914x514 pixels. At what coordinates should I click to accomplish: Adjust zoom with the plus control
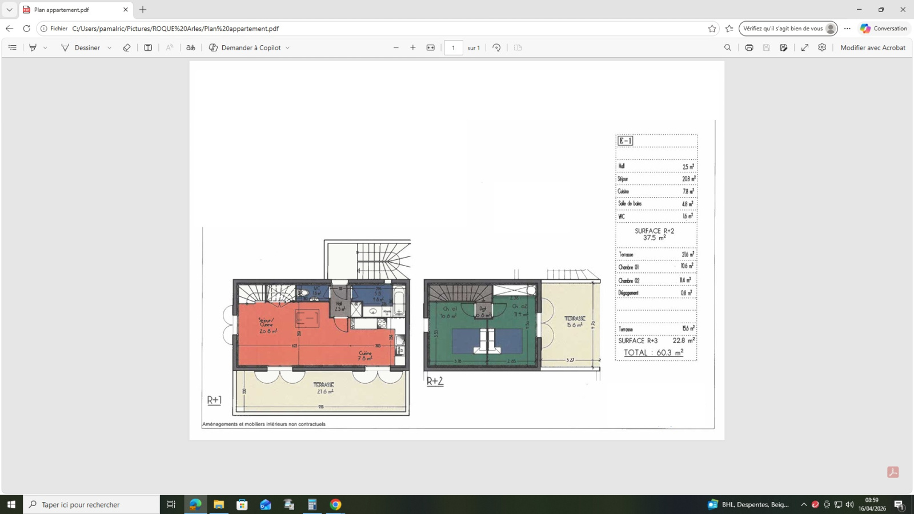413,47
